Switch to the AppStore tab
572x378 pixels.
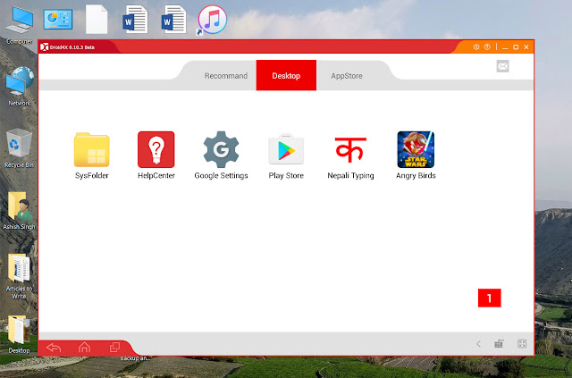(347, 76)
